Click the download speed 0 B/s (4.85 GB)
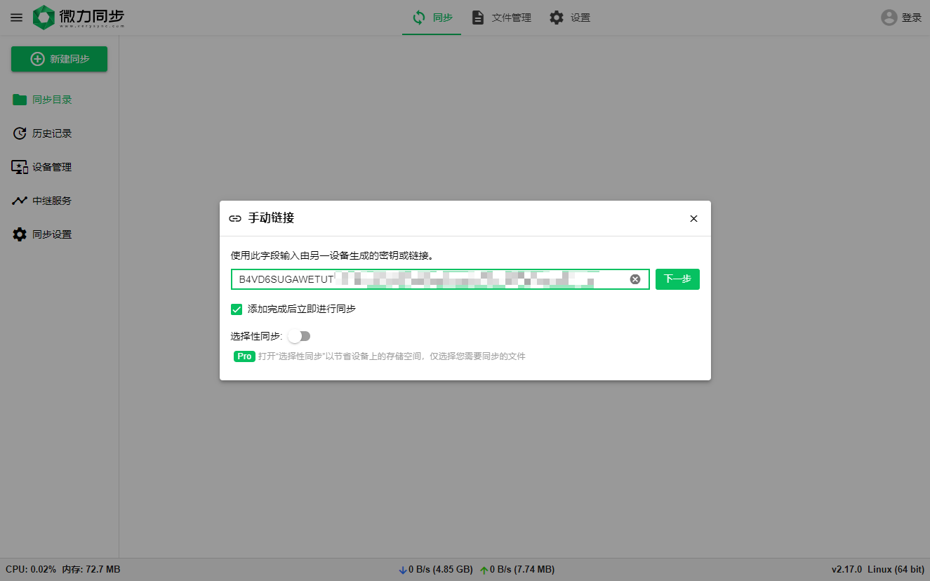Image resolution: width=930 pixels, height=581 pixels. pyautogui.click(x=435, y=570)
